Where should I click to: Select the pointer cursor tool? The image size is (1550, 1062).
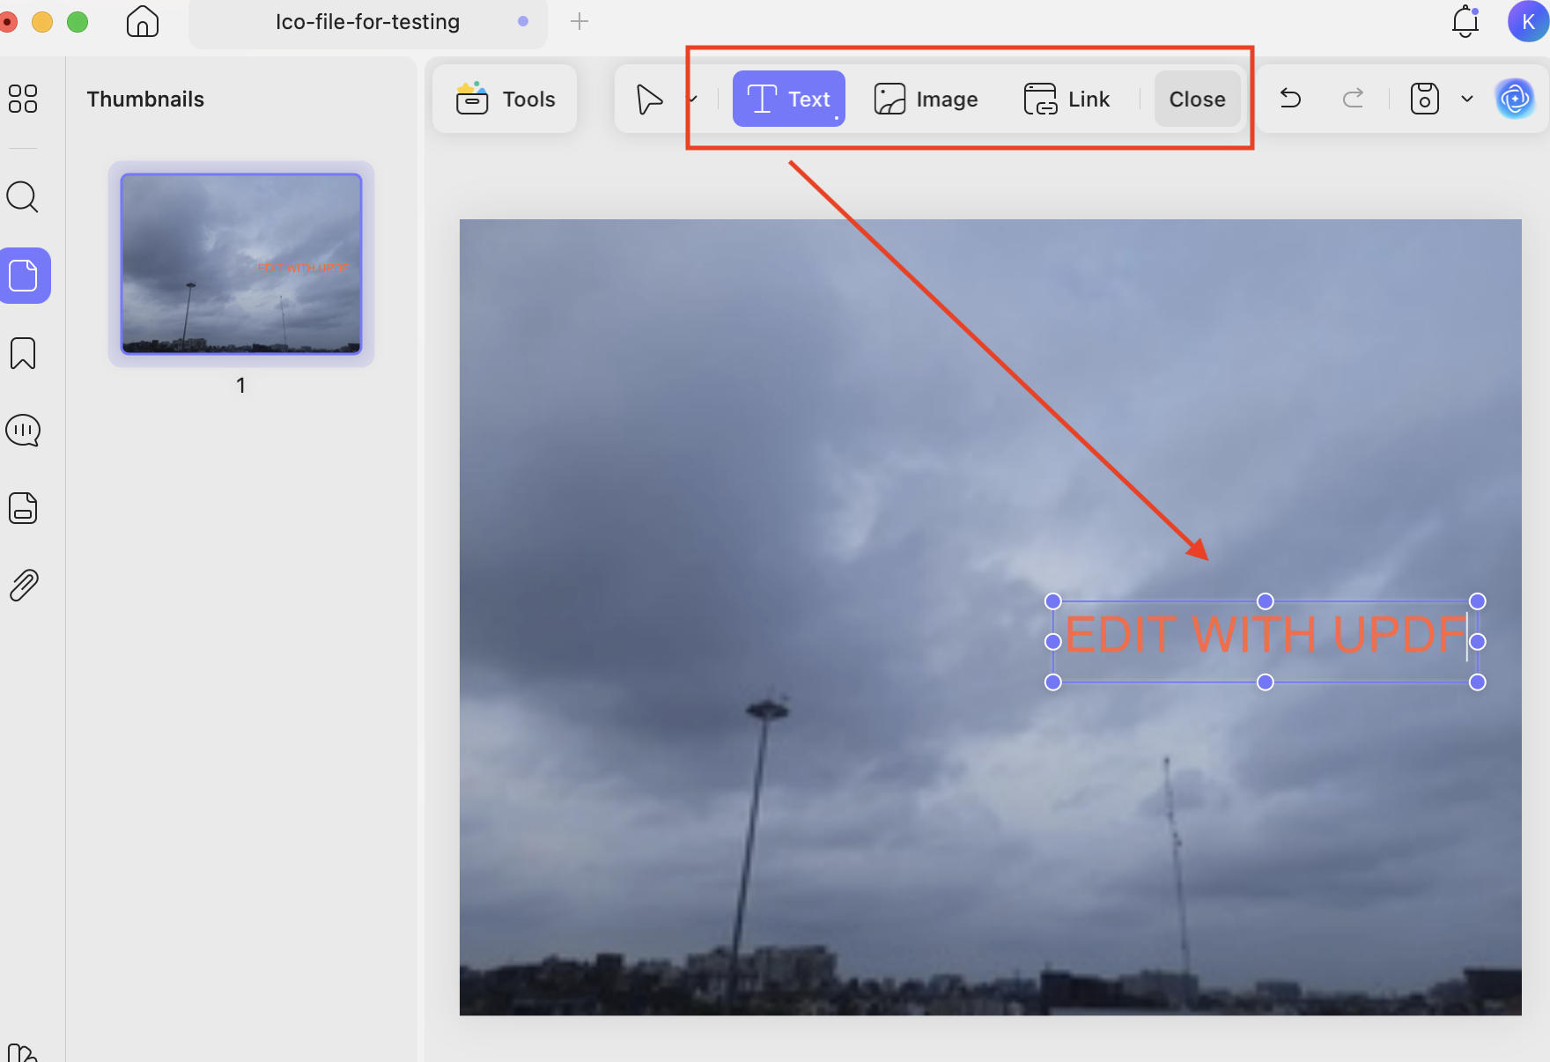649,99
